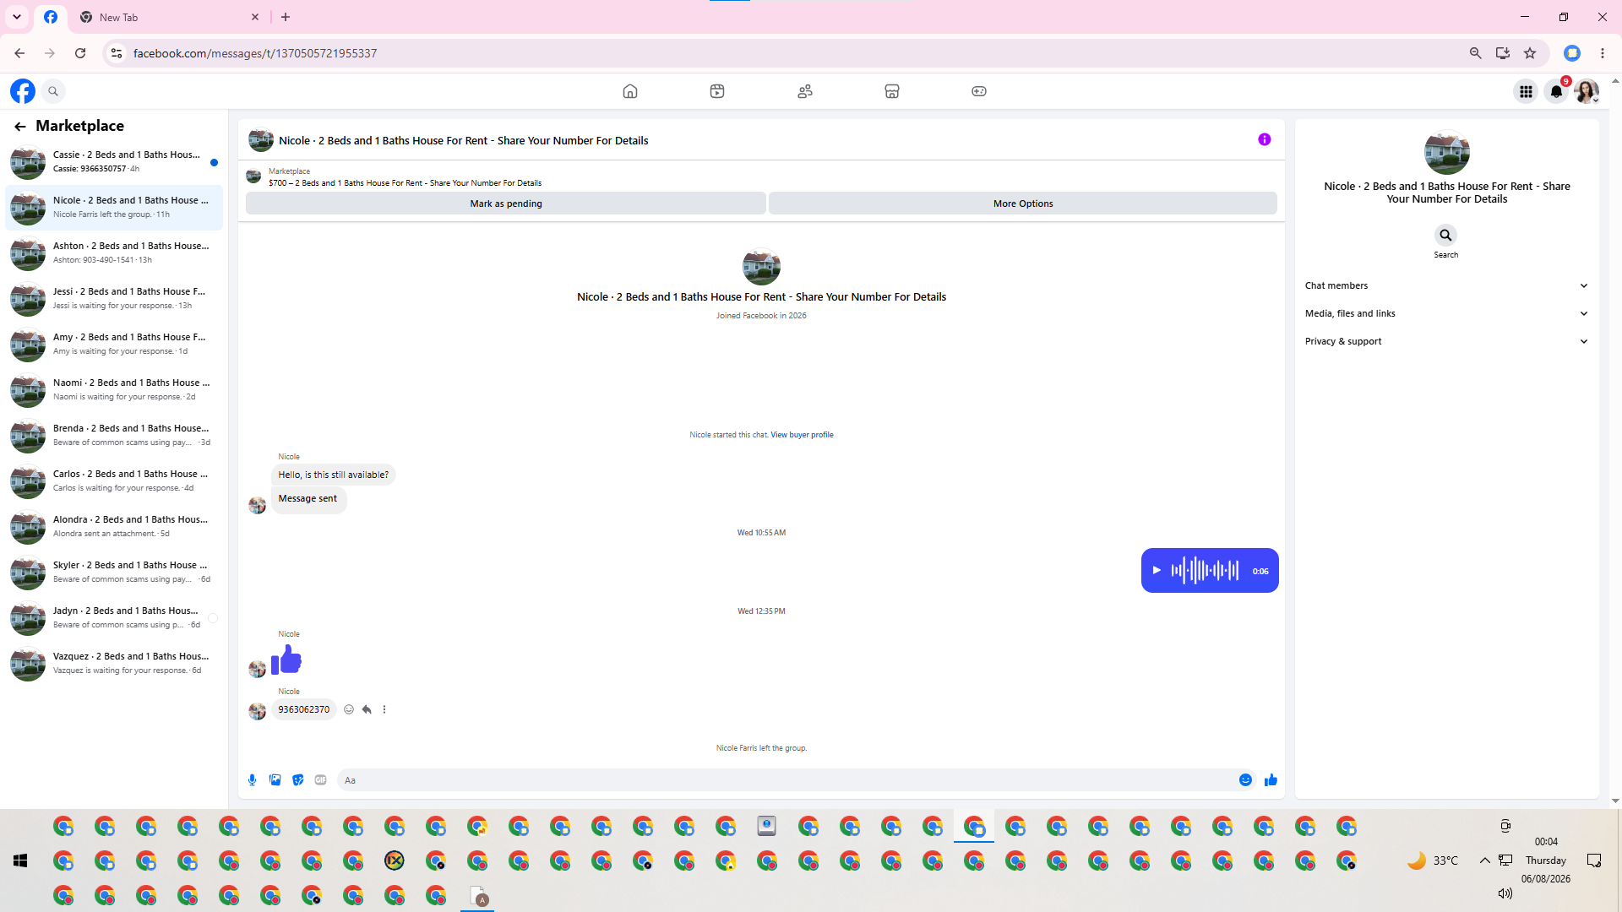Expand the Privacy & support section
1622x912 pixels.
1446,341
